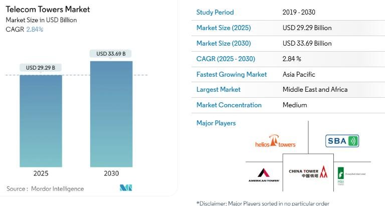The height and width of the screenshot is (206, 385).
Task: Click the 2025 market size bar
Action: tap(41, 120)
